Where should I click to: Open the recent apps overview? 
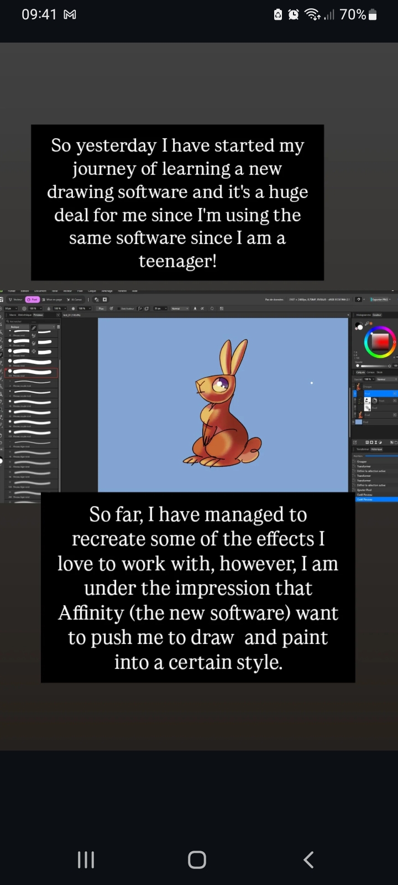pyautogui.click(x=86, y=860)
